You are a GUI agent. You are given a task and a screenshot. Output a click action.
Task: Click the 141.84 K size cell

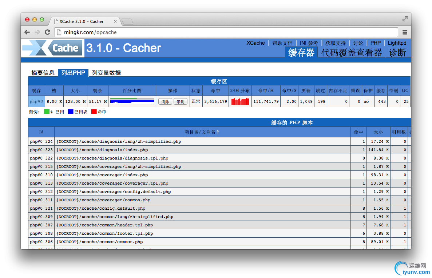tap(379, 150)
